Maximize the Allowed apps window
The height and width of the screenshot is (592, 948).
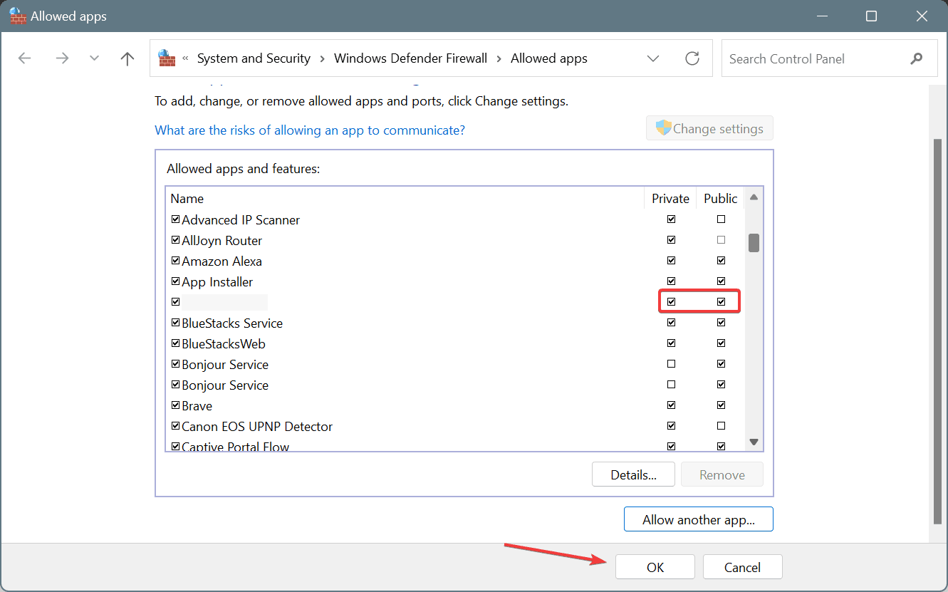(x=871, y=16)
